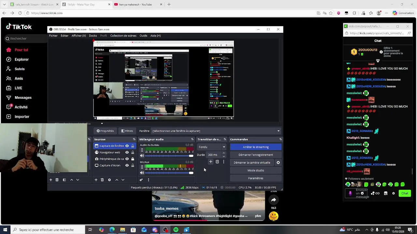
Task: Unlock the Capture de fenêtre source
Action: click(133, 146)
